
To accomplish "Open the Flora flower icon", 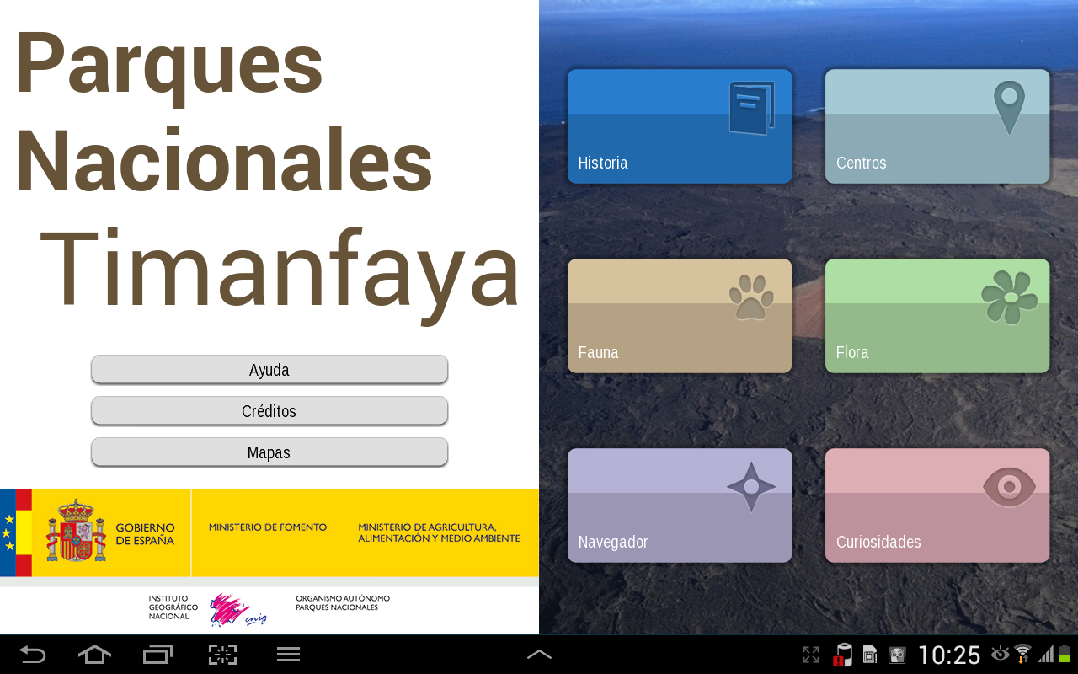I will 1009,297.
